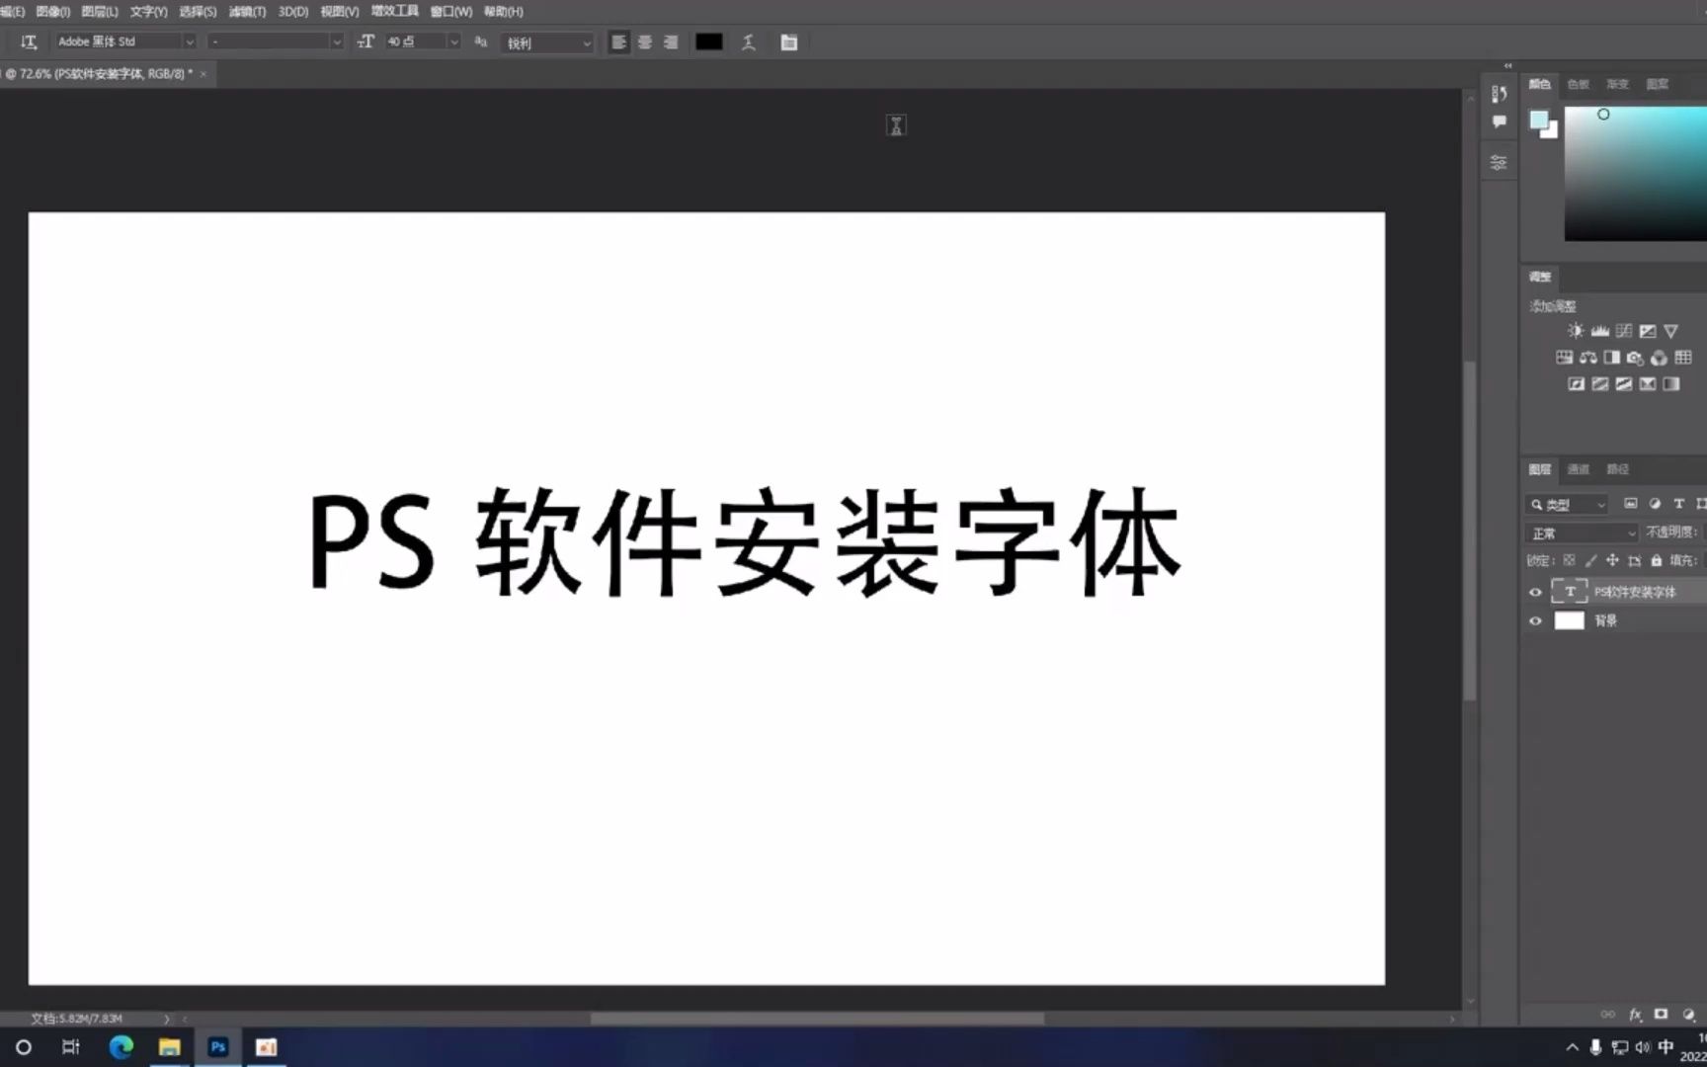Image resolution: width=1707 pixels, height=1067 pixels.
Task: Open the Comments panel icon
Action: tap(1499, 122)
